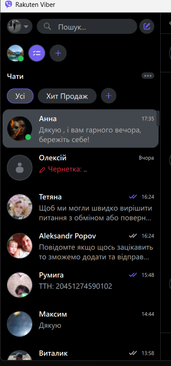Click the plus icon beside My Notes
Viewport: 171px width, 366px height.
click(58, 53)
